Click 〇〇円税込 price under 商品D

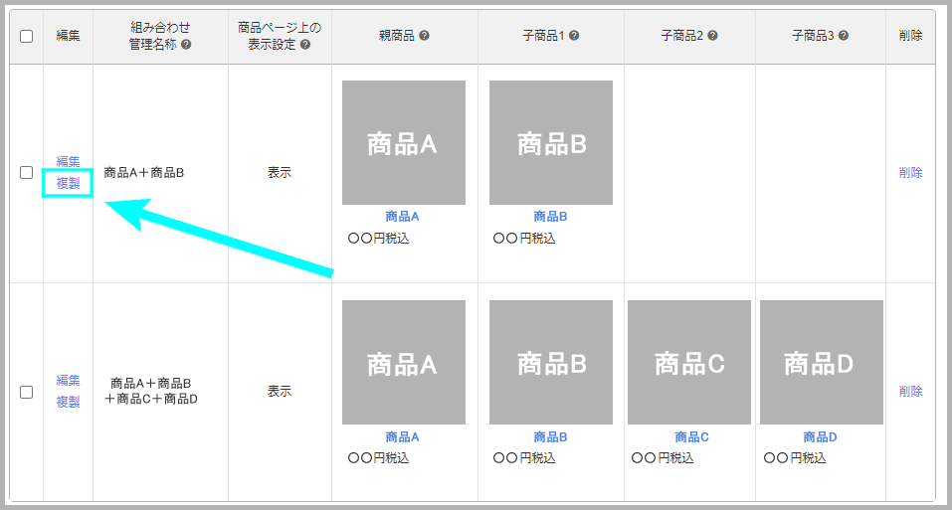click(795, 458)
